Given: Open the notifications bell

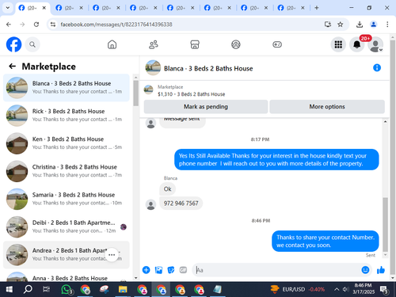Looking at the screenshot, I should 357,44.
